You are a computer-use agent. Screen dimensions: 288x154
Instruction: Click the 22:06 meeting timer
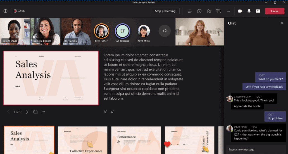(x=21, y=11)
